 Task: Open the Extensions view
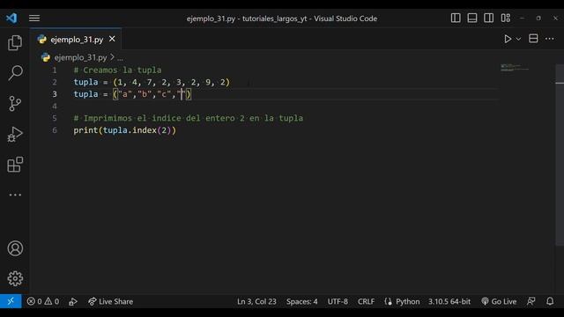(x=15, y=165)
